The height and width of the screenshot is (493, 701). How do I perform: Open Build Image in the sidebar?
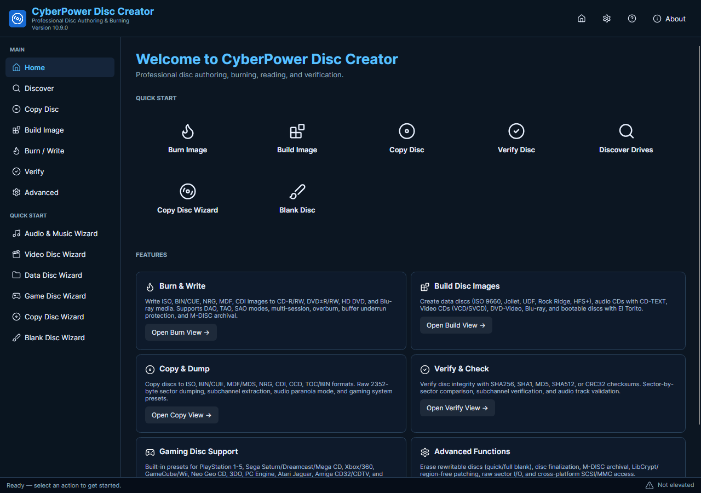tap(60, 130)
